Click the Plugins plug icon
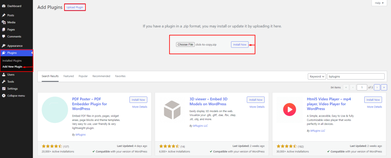 click(x=4, y=53)
